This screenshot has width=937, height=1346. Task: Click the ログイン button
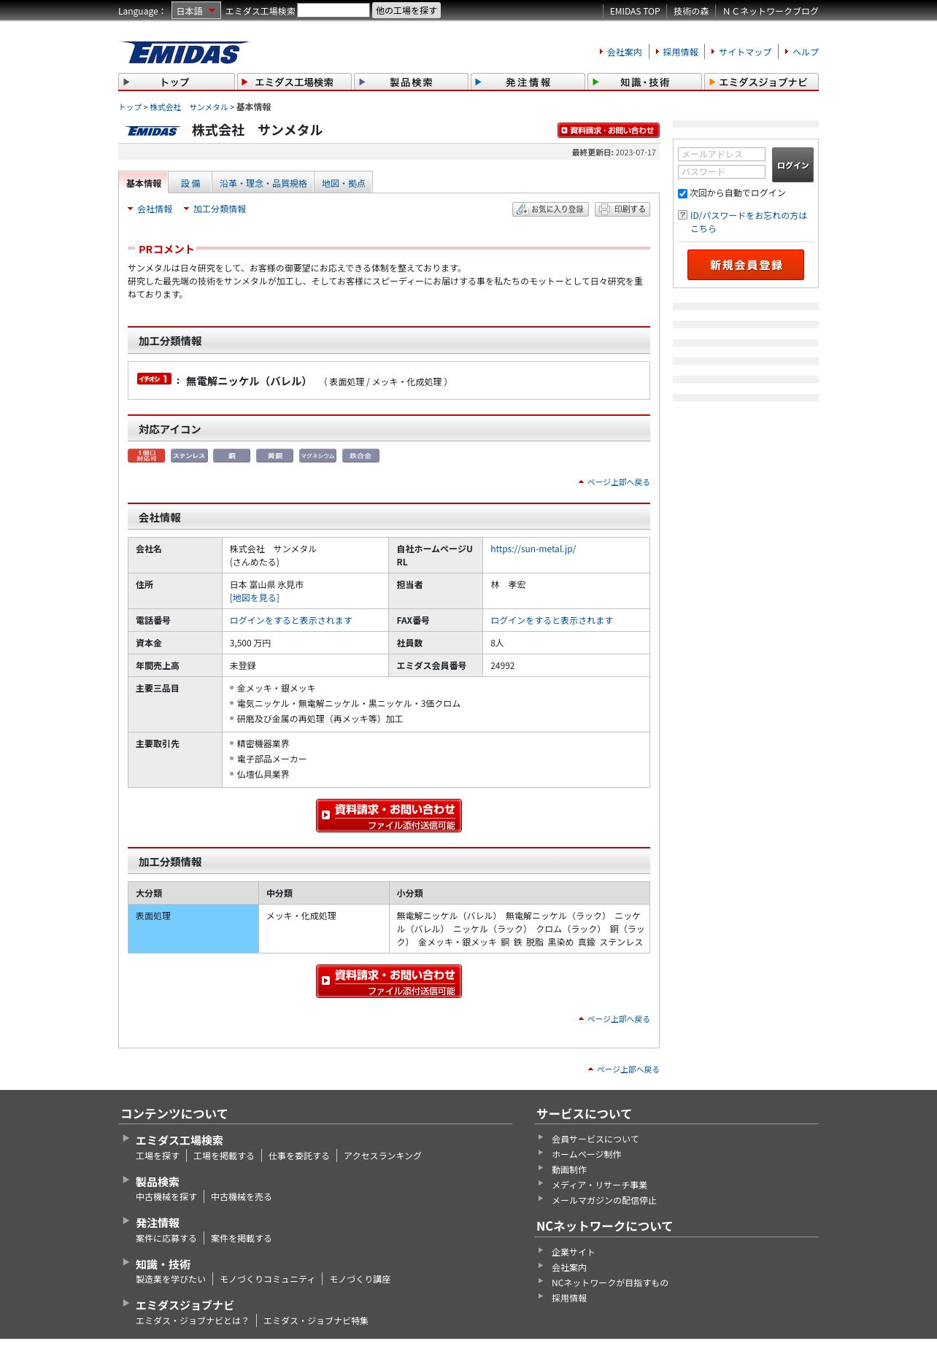(793, 165)
